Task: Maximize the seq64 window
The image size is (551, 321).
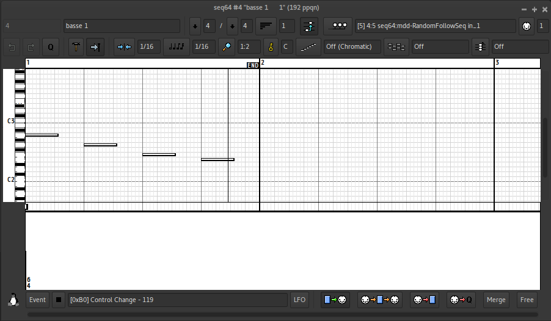Action: tap(535, 10)
